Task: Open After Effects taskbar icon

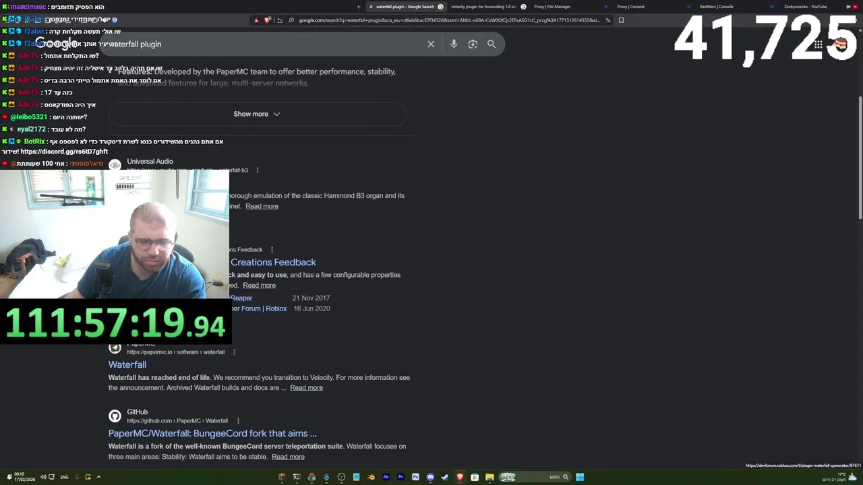Action: (x=386, y=477)
